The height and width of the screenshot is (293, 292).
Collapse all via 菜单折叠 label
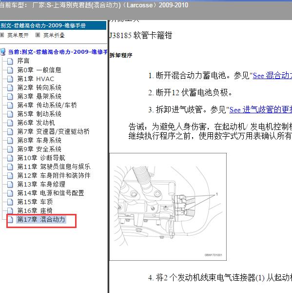pyautogui.click(x=54, y=35)
